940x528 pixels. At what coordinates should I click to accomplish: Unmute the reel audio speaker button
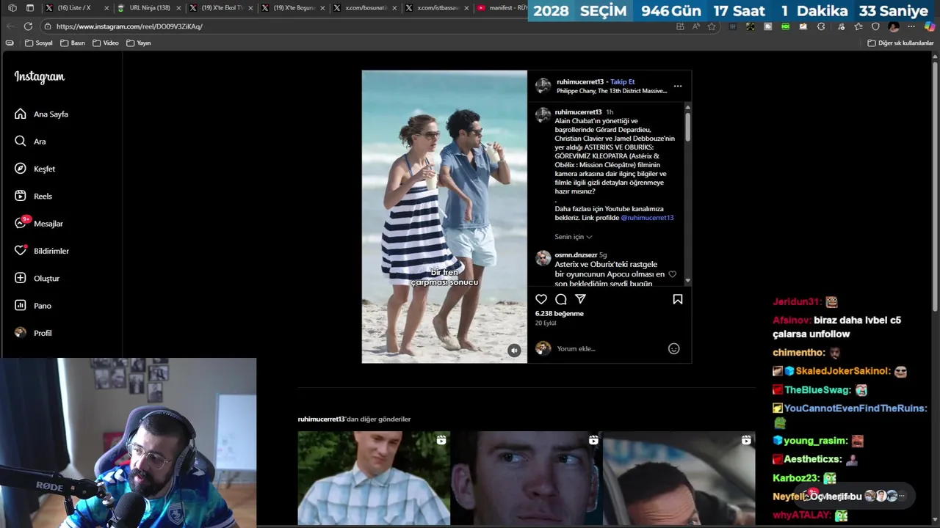point(514,351)
